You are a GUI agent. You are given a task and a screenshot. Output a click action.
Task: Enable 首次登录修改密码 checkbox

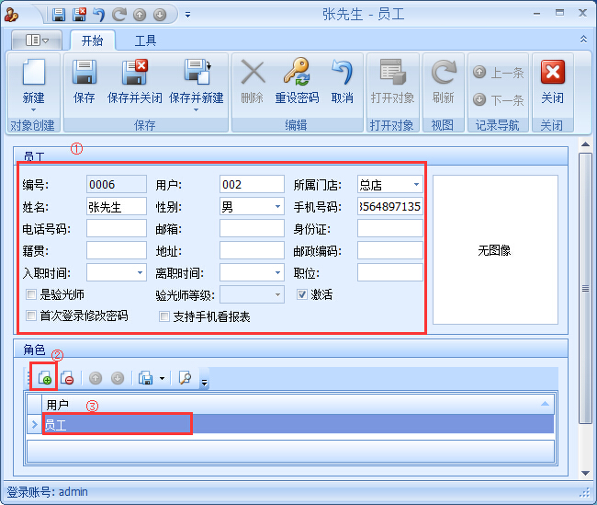click(31, 316)
